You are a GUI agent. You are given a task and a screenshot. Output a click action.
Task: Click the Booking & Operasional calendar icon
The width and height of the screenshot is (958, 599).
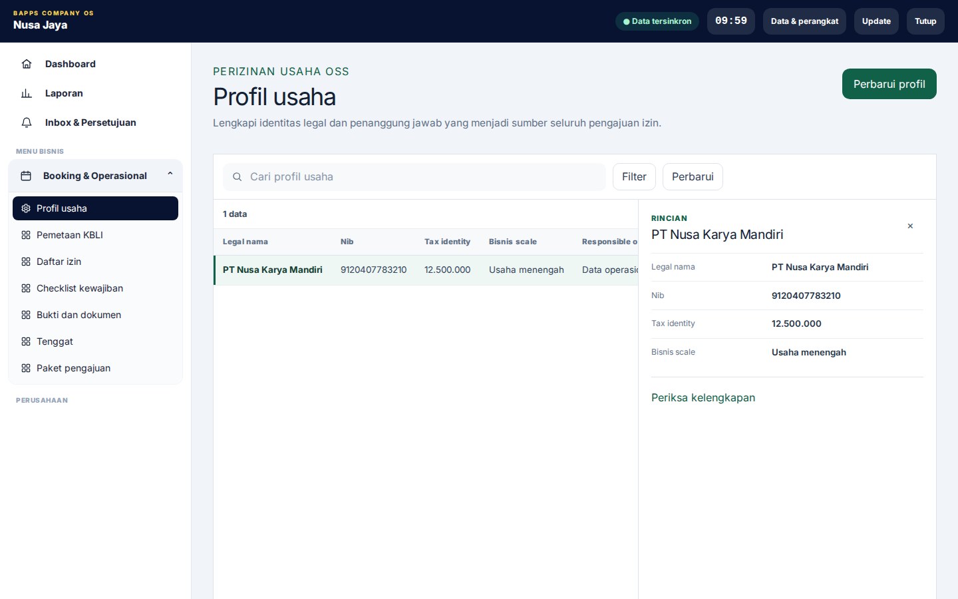pos(26,176)
